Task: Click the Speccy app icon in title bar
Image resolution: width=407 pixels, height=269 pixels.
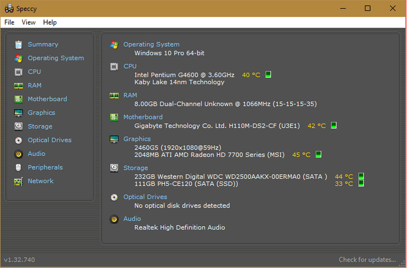Action: coord(9,8)
